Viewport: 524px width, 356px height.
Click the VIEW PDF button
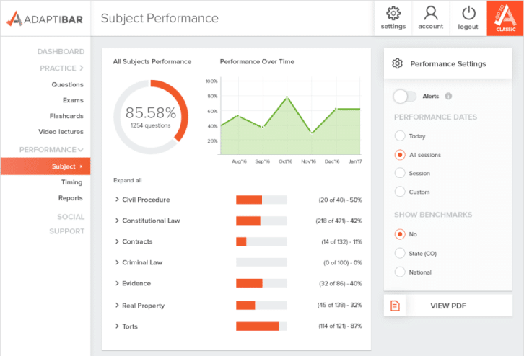point(447,306)
